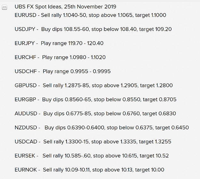Click the UBS FX Spot Ideas heading
This screenshot has height=179, width=200.
(65, 7)
